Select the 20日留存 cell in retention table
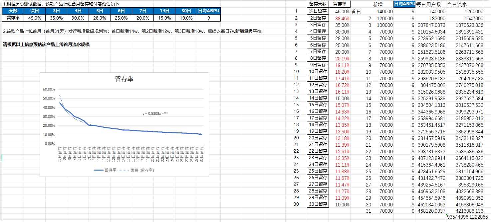The height and width of the screenshot is (222, 491). (318, 138)
